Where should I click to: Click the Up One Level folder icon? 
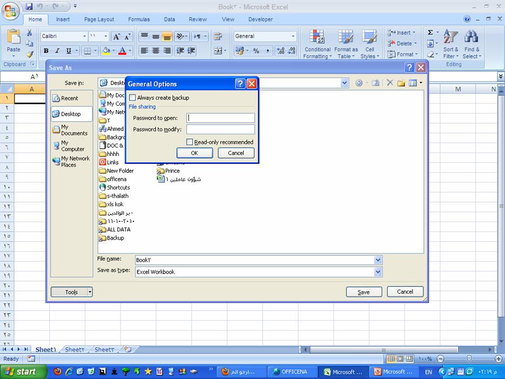(376, 83)
